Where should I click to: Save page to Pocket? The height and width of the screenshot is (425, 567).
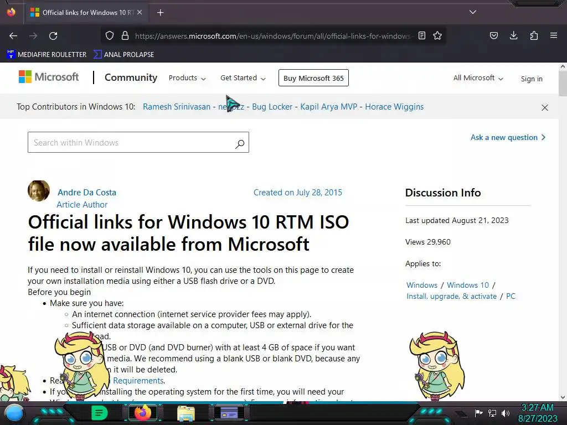coord(494,35)
